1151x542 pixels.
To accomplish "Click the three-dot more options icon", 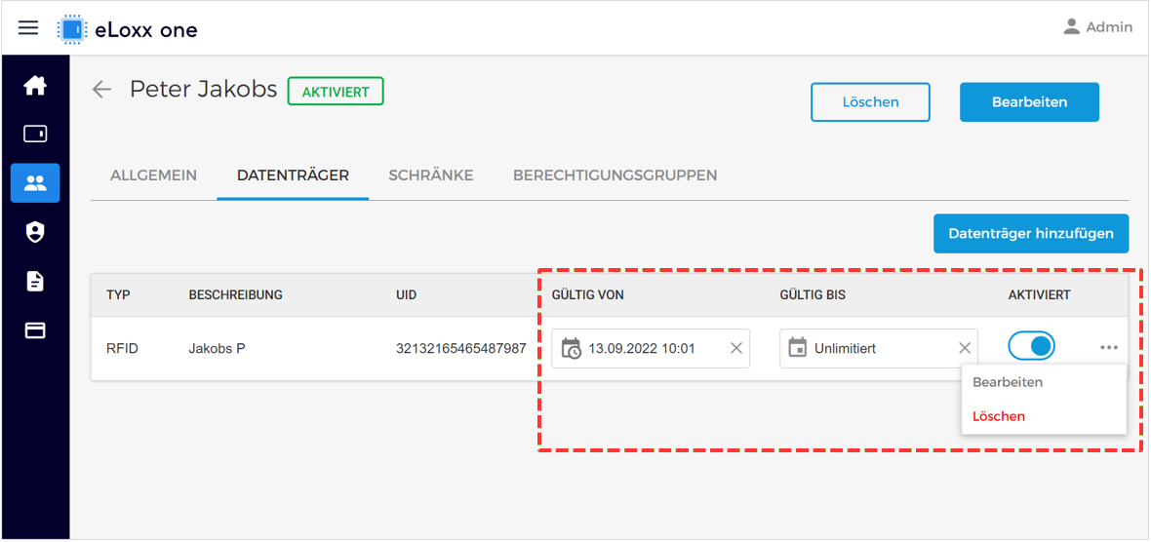I will 1108,348.
